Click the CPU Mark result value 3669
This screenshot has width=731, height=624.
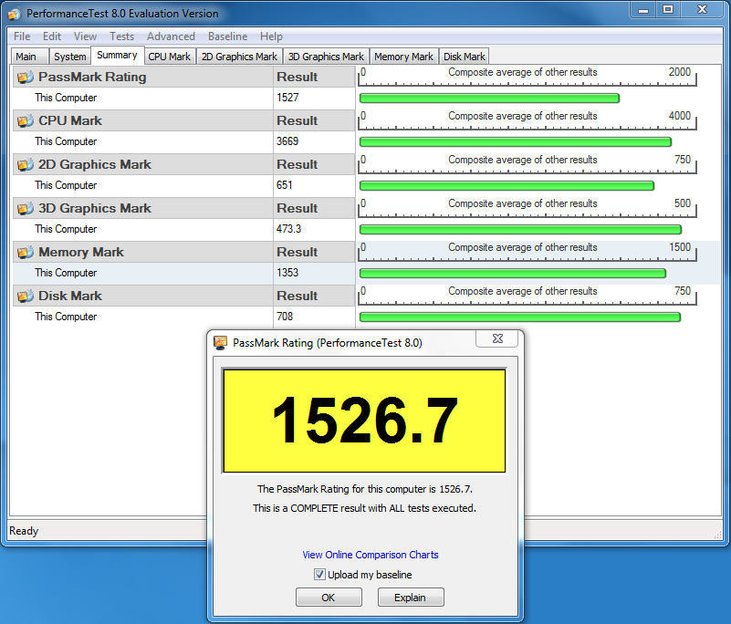pyautogui.click(x=287, y=141)
